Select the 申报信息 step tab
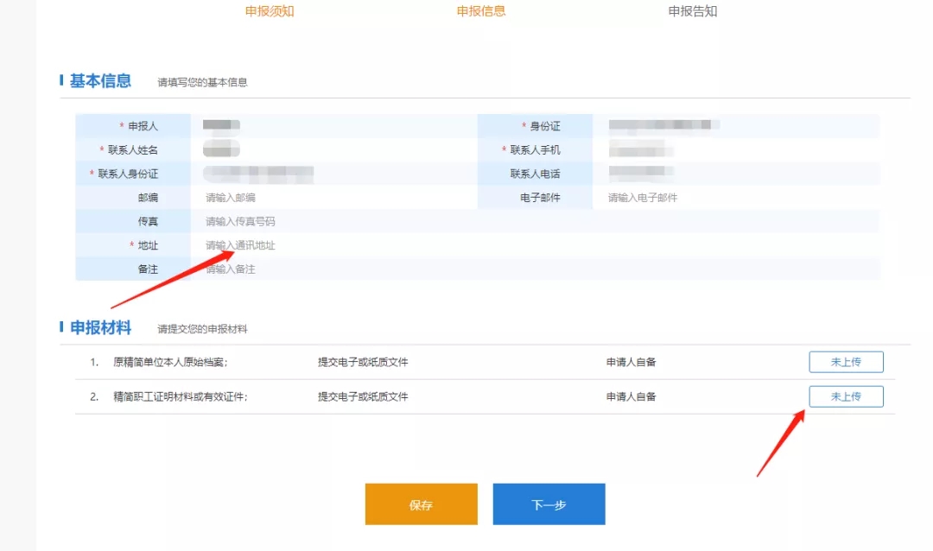Image resolution: width=933 pixels, height=551 pixels. pyautogui.click(x=481, y=11)
